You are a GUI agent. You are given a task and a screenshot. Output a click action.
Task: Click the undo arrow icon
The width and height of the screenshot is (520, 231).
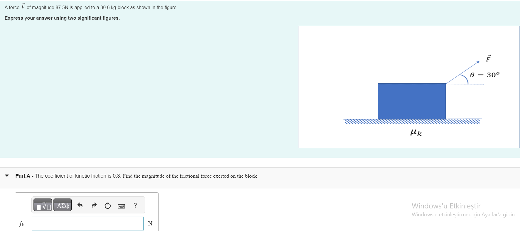coord(80,205)
